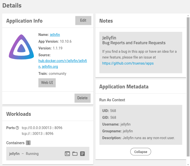190x166 pixels.
Task: Click the scrollbar down arrow
Action: point(188,164)
